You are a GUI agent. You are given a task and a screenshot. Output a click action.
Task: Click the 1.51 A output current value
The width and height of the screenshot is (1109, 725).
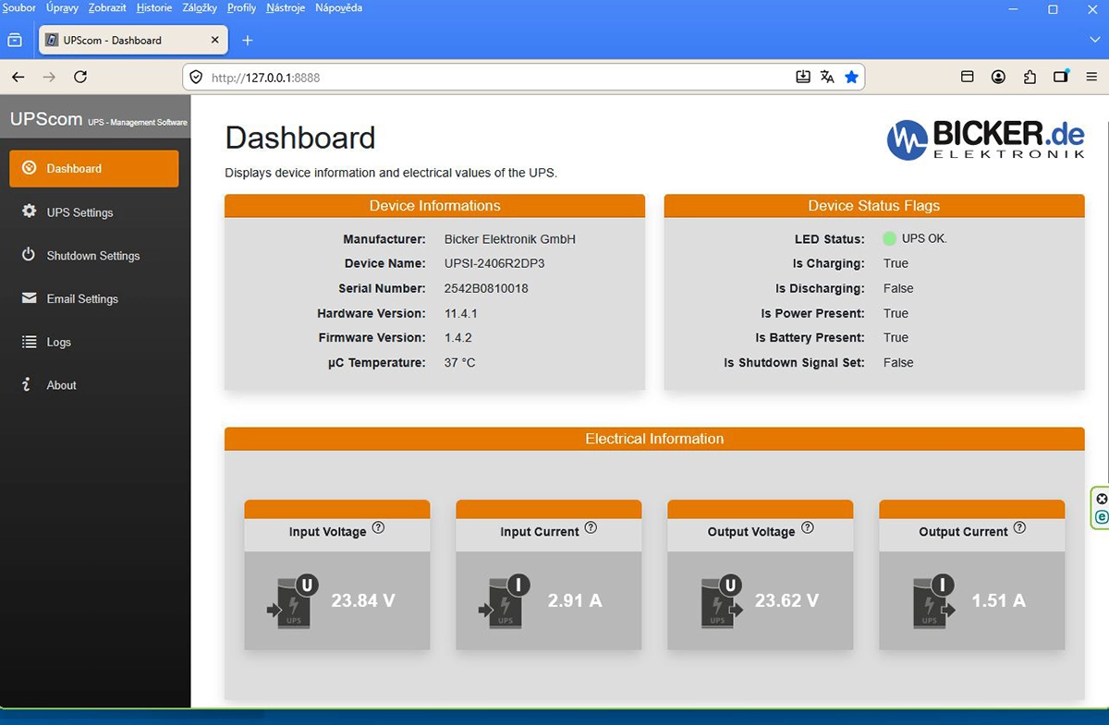998,600
